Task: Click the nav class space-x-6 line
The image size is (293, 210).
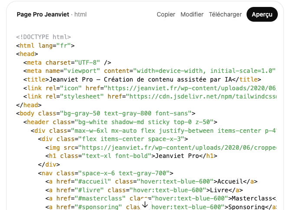Action: (x=105, y=173)
